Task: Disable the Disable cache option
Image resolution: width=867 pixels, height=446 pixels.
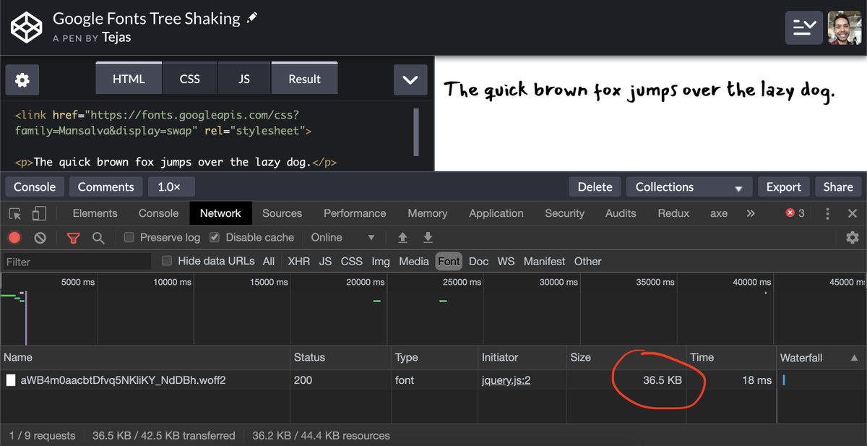Action: click(x=215, y=237)
